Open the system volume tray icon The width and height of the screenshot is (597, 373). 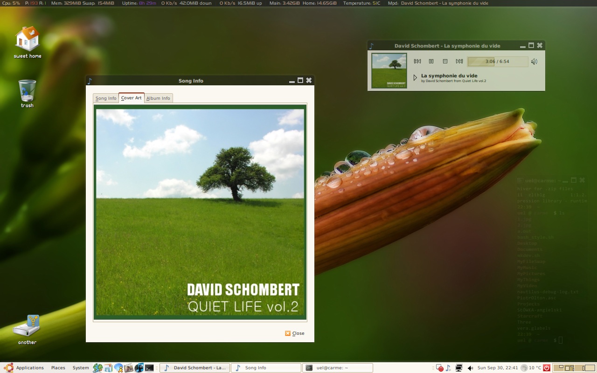click(470, 368)
